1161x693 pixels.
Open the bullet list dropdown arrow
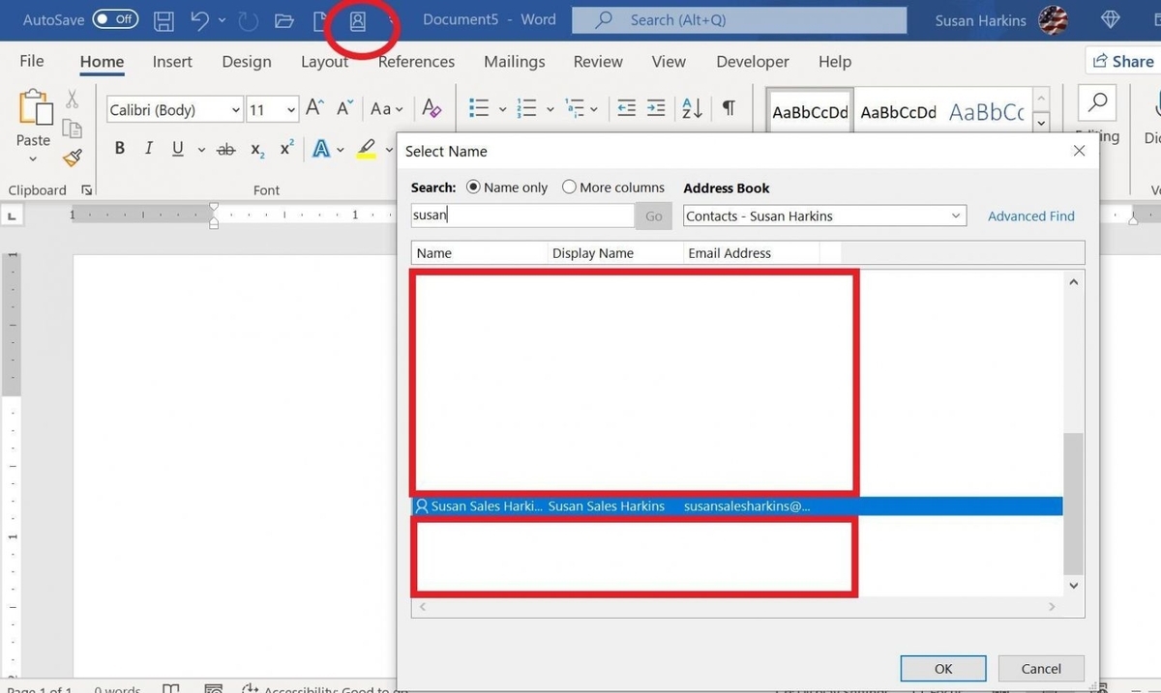[502, 108]
